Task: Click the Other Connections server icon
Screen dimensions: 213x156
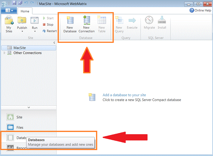Action: pos(9,53)
